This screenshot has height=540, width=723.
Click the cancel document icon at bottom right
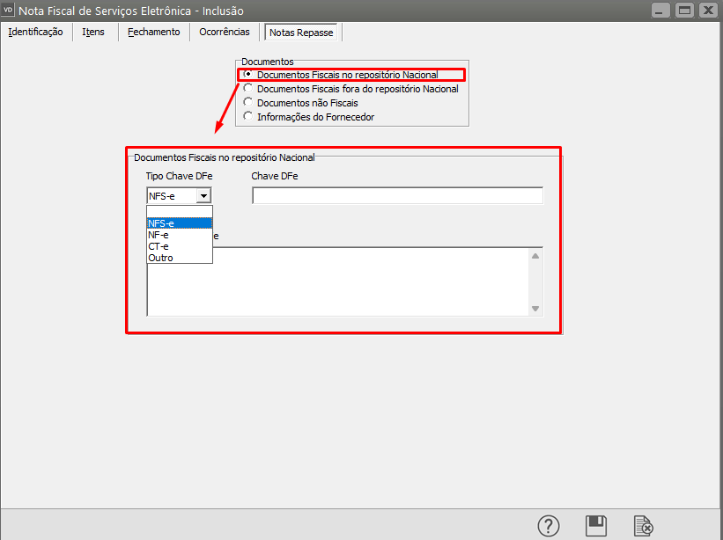coord(644,525)
